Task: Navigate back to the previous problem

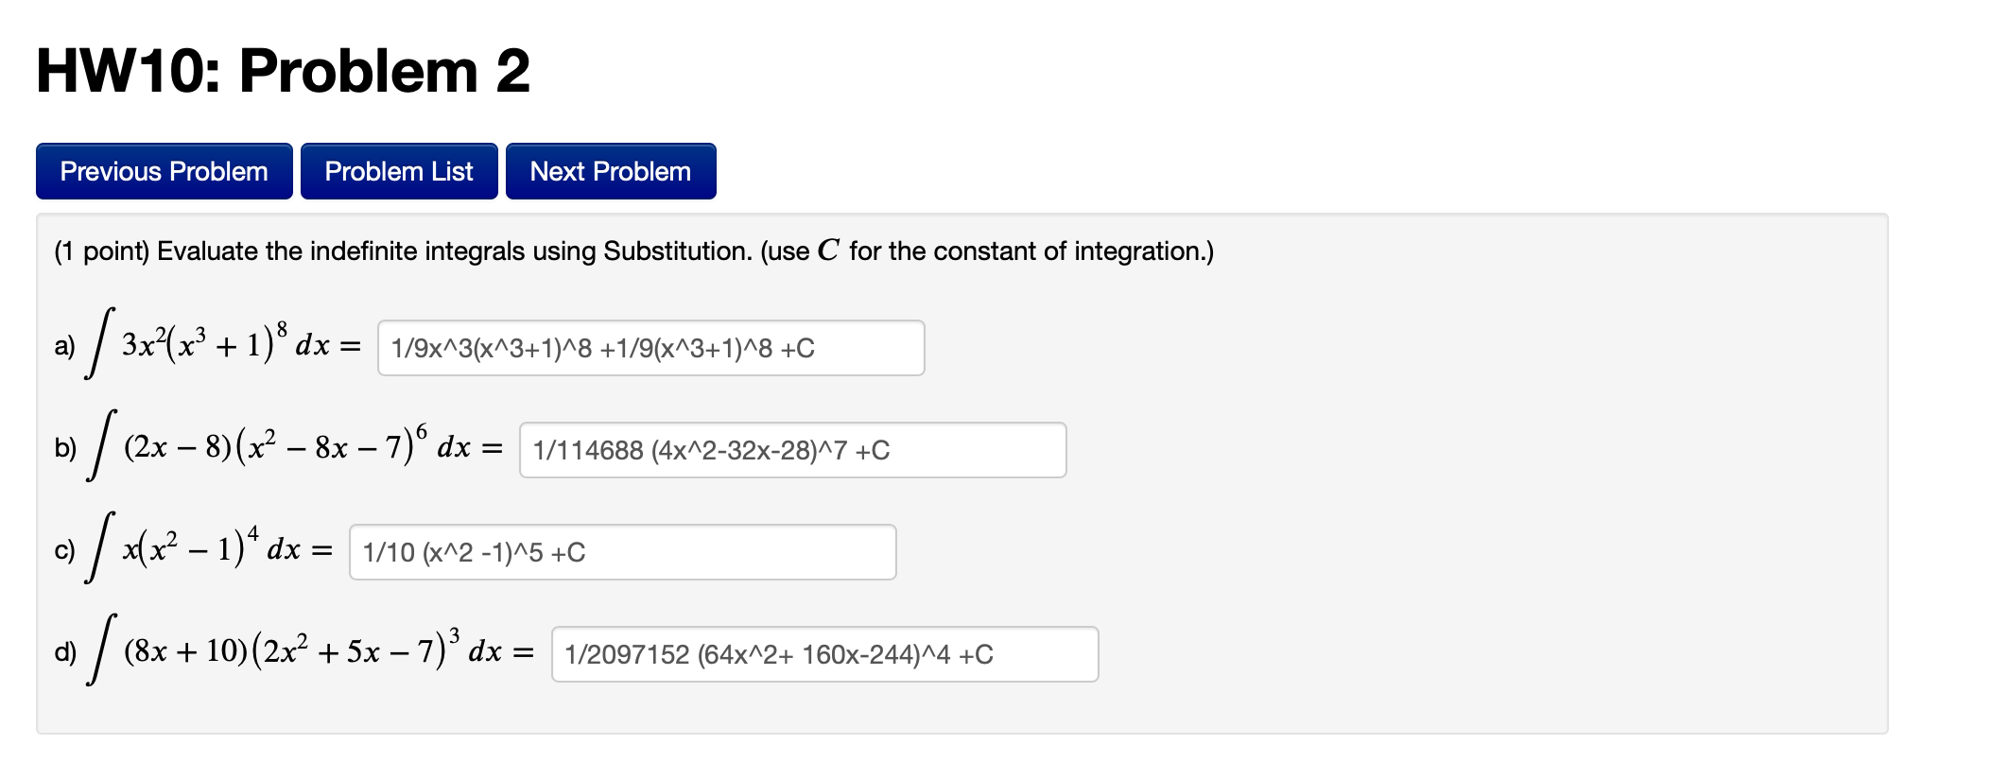Action: point(163,171)
